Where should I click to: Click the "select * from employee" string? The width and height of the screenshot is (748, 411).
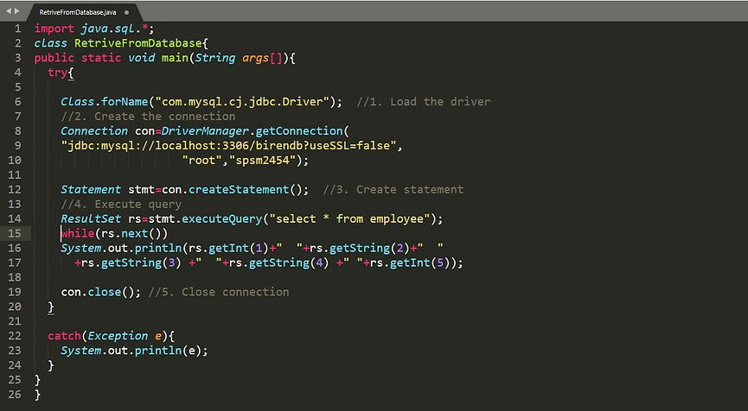click(349, 219)
